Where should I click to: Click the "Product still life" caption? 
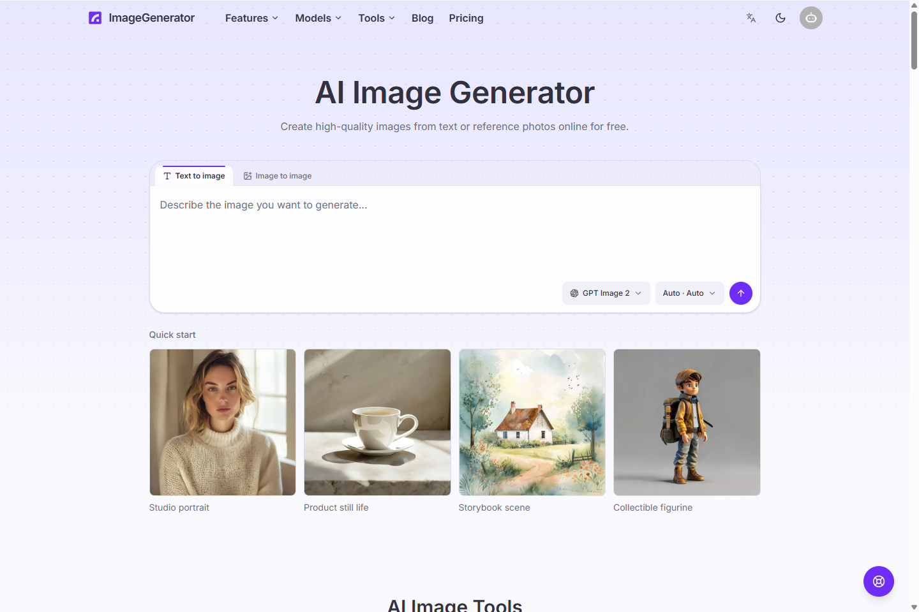pyautogui.click(x=336, y=507)
